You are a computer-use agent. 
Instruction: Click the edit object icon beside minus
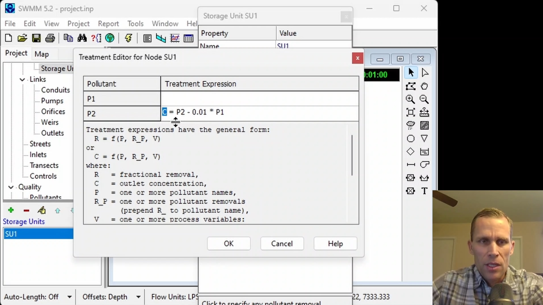(x=42, y=210)
